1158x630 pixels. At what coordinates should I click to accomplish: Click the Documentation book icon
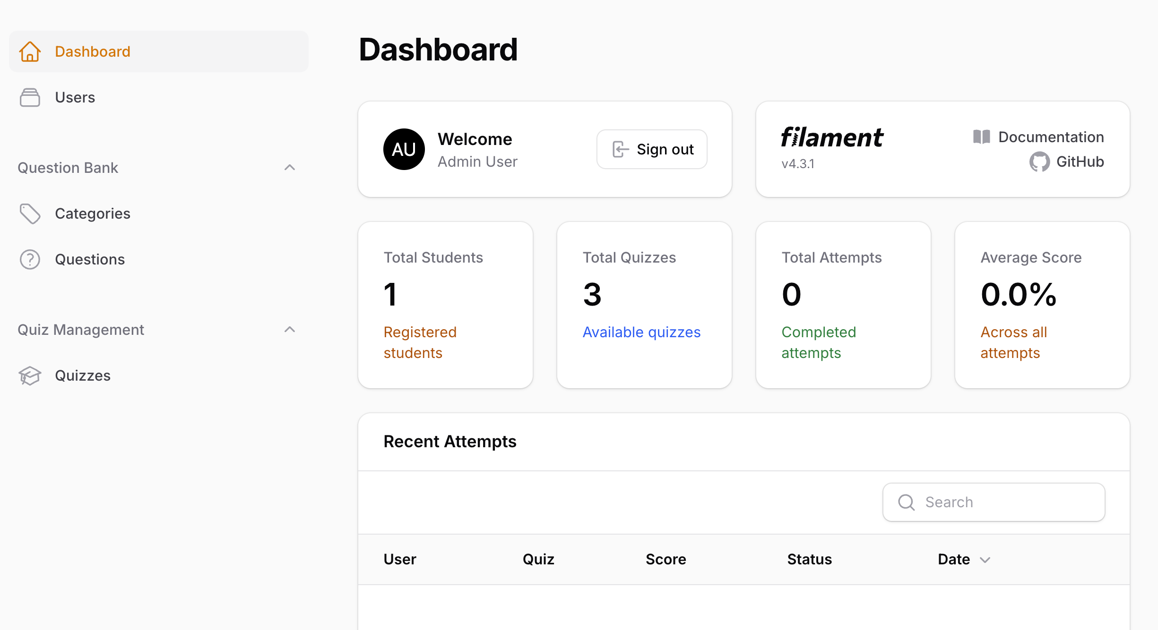(x=982, y=137)
